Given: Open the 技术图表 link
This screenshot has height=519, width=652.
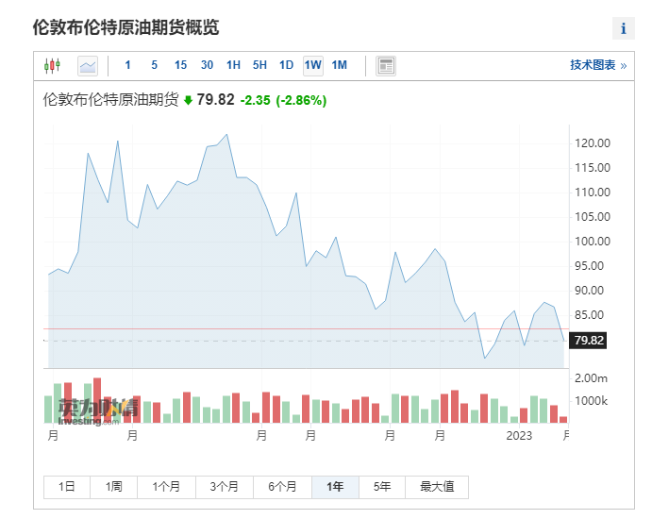Looking at the screenshot, I should pyautogui.click(x=597, y=65).
